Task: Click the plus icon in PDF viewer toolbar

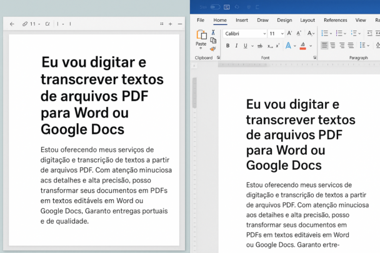Action: pos(170,24)
